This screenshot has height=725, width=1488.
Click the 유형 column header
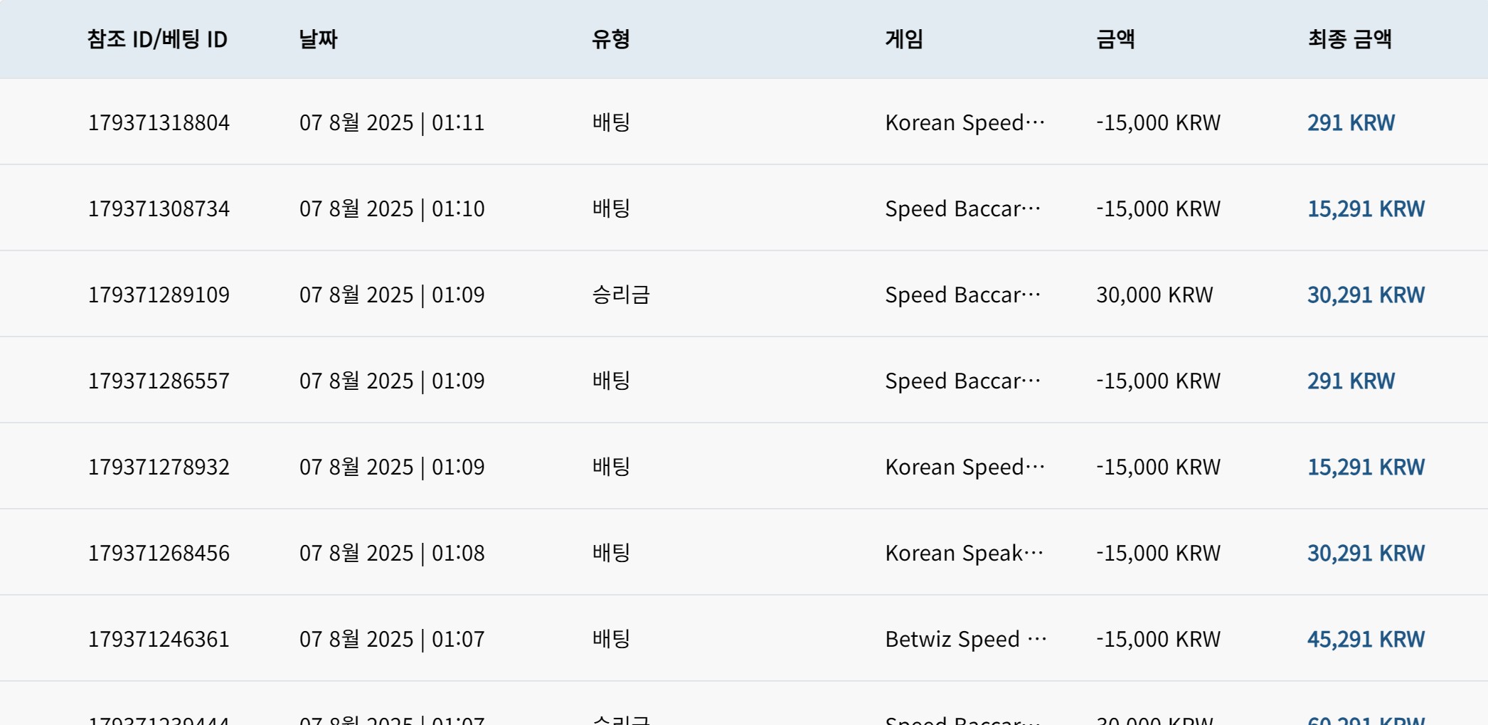click(x=611, y=39)
